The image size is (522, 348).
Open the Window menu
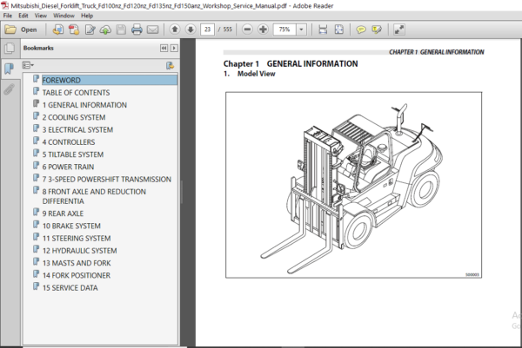pyautogui.click(x=64, y=16)
